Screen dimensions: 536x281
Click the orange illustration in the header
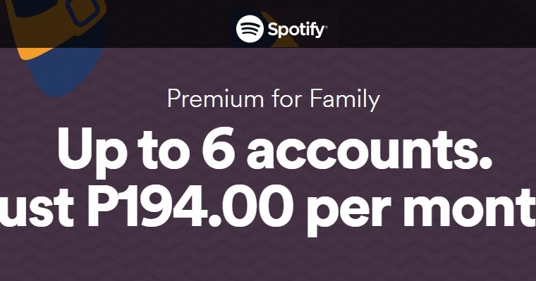click(55, 27)
